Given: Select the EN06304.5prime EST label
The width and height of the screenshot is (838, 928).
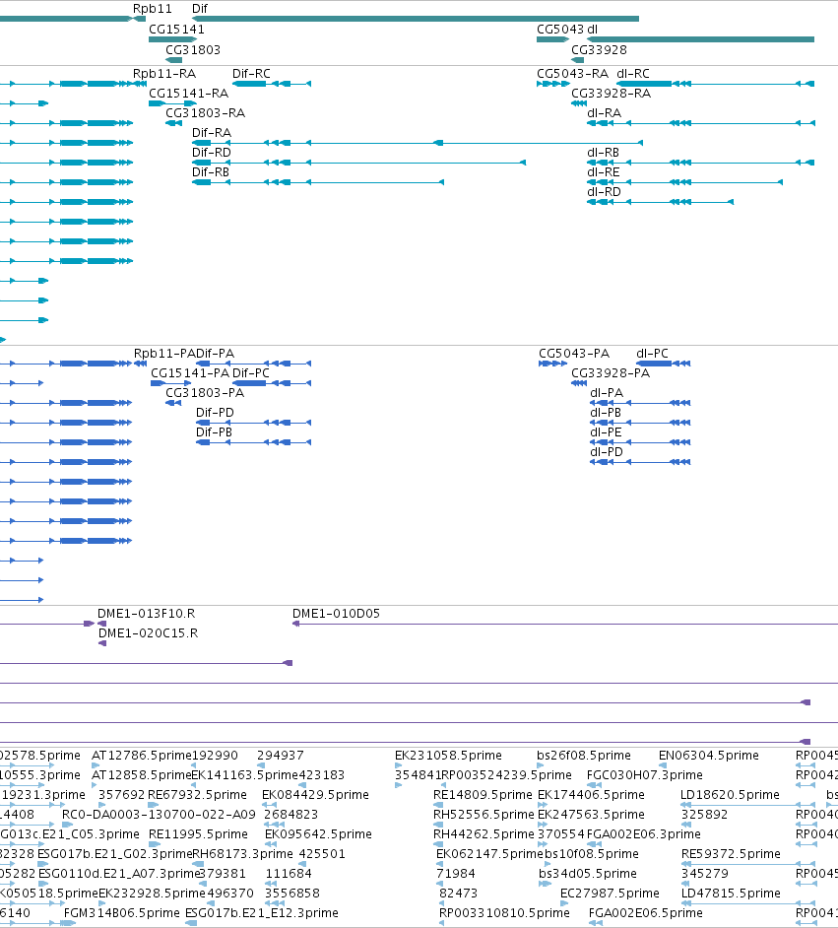Looking at the screenshot, I should click(708, 756).
